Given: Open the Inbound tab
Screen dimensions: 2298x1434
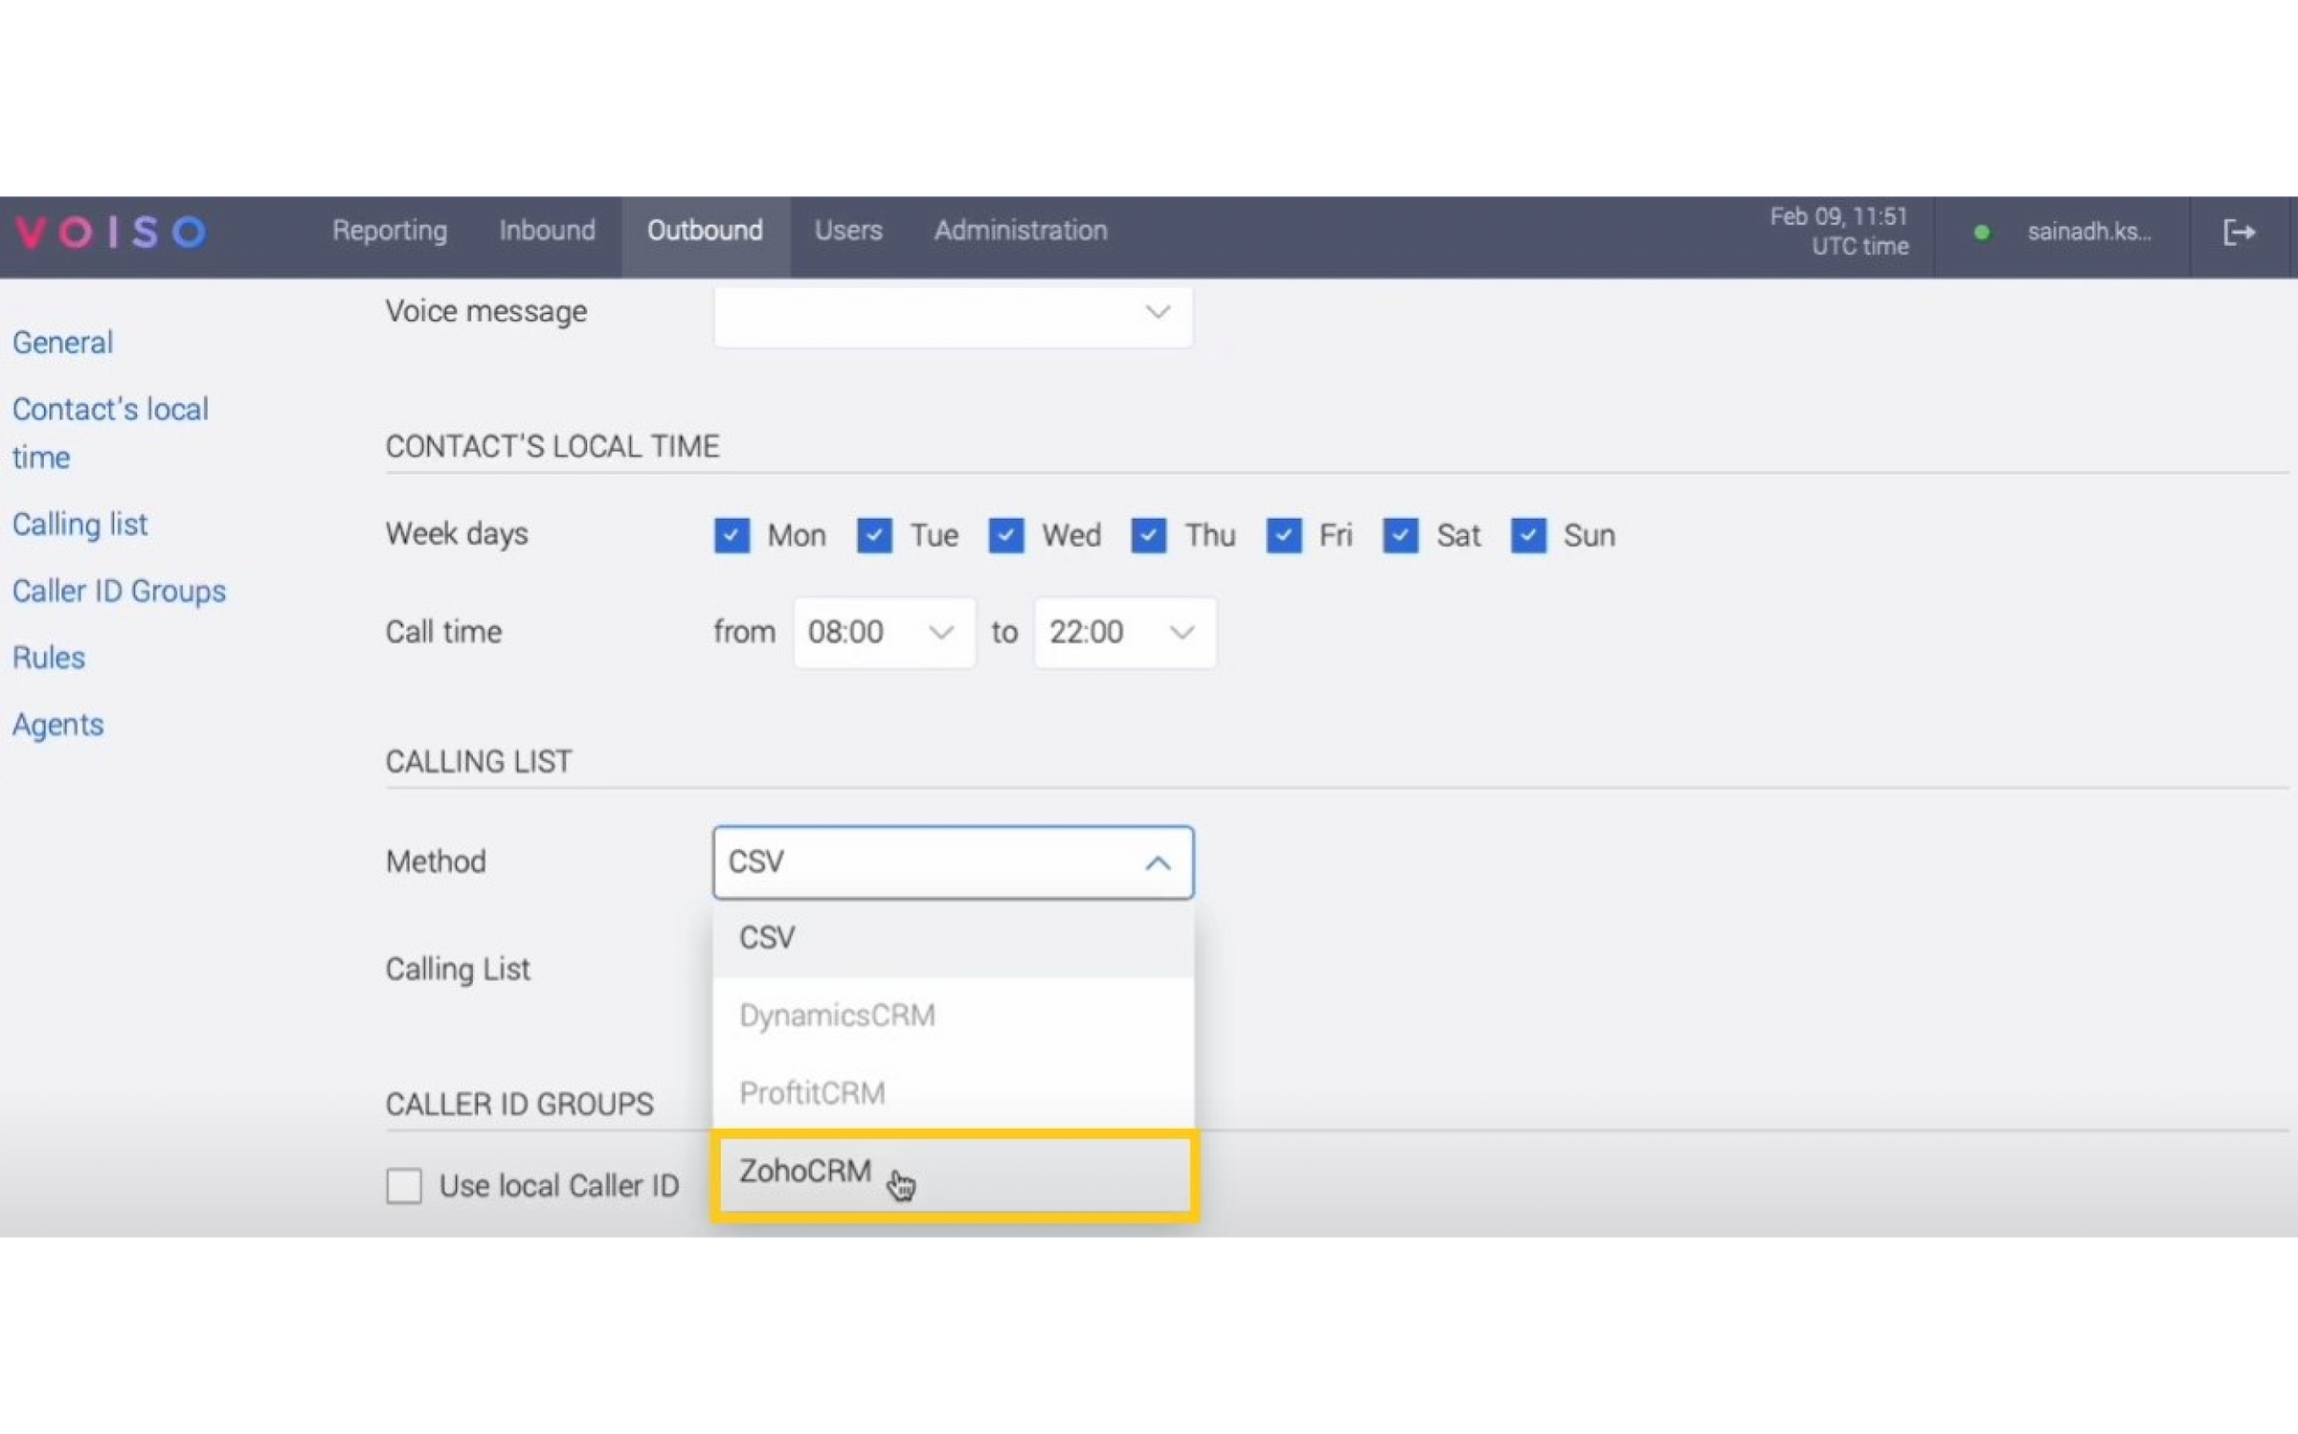Looking at the screenshot, I should [547, 231].
